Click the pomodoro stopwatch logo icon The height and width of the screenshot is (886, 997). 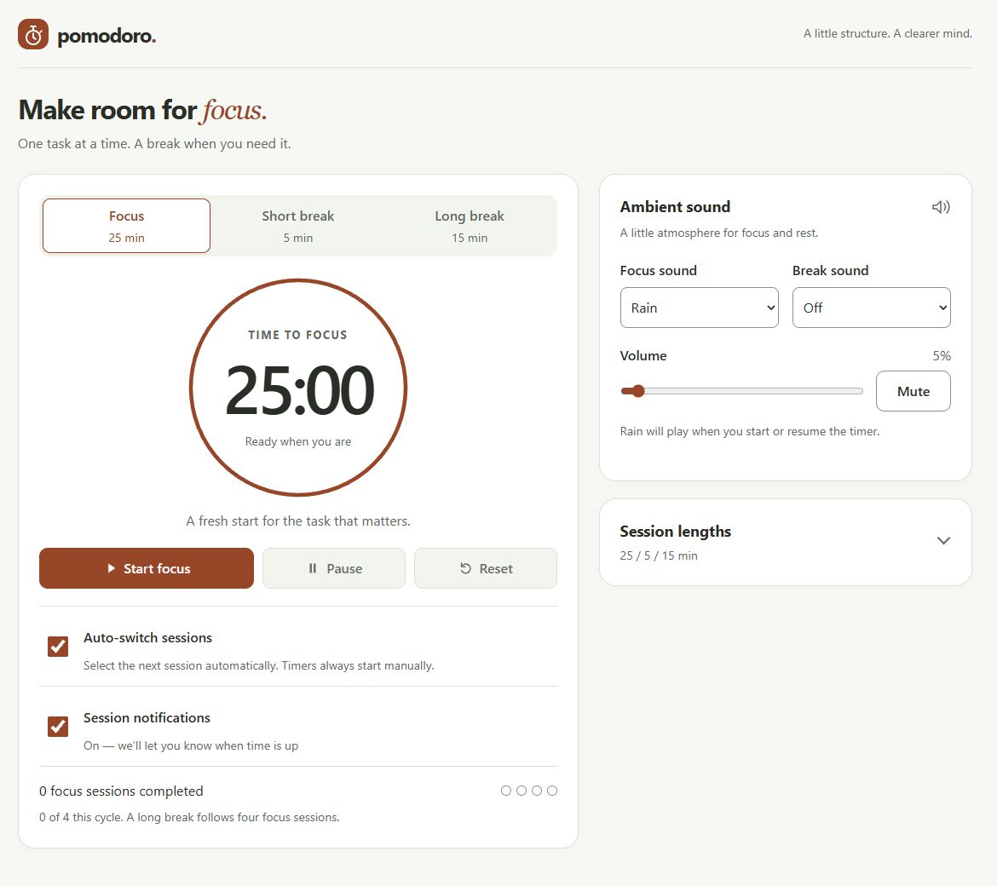pyautogui.click(x=33, y=34)
